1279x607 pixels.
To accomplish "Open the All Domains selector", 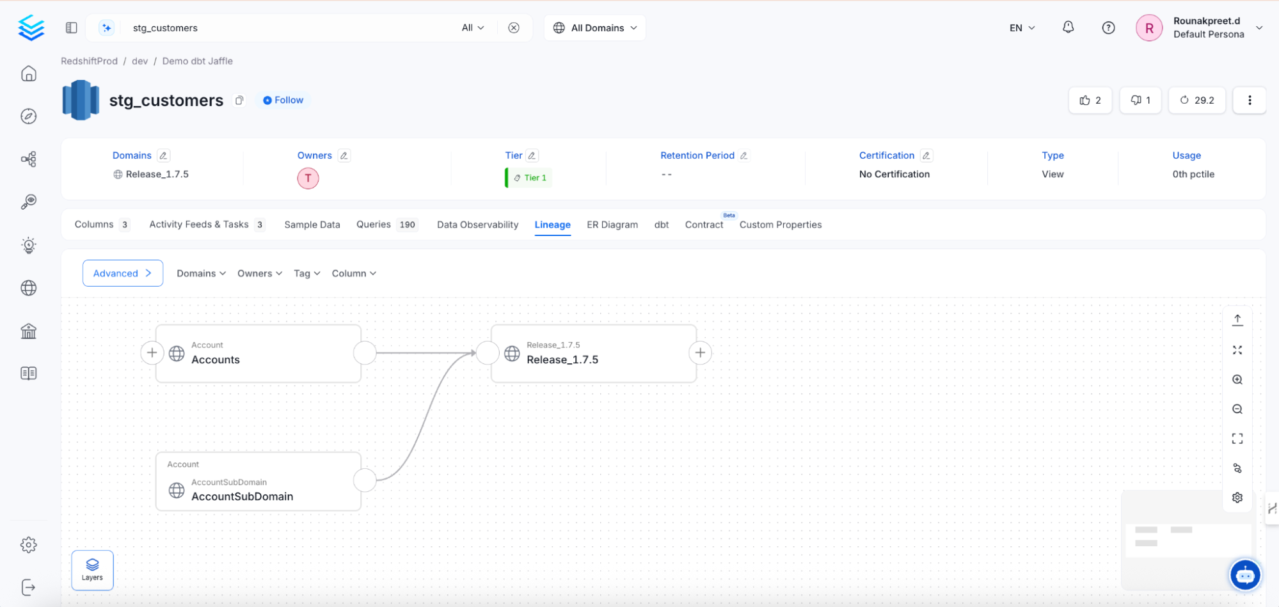I will pos(594,28).
